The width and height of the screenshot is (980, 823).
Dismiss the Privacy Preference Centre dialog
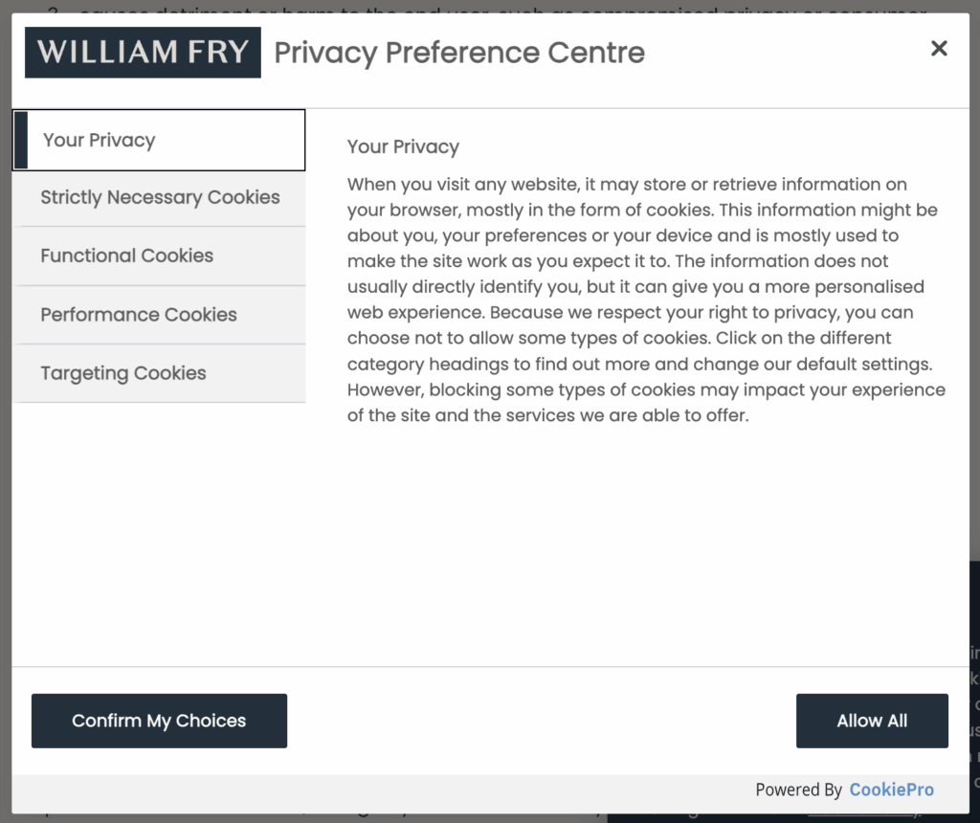point(939,48)
